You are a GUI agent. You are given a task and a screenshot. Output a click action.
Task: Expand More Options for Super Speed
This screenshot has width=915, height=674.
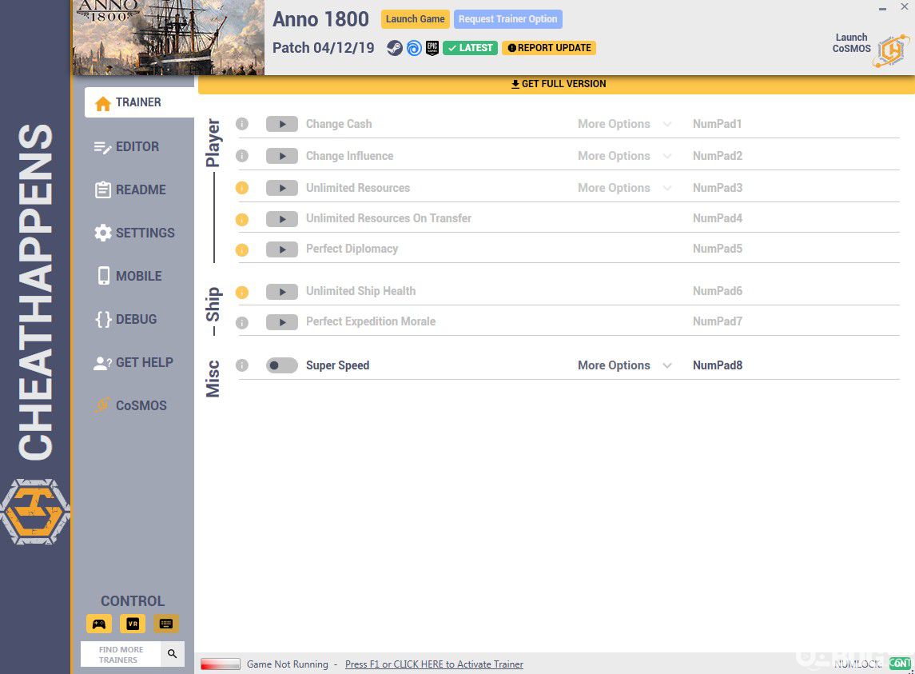624,365
